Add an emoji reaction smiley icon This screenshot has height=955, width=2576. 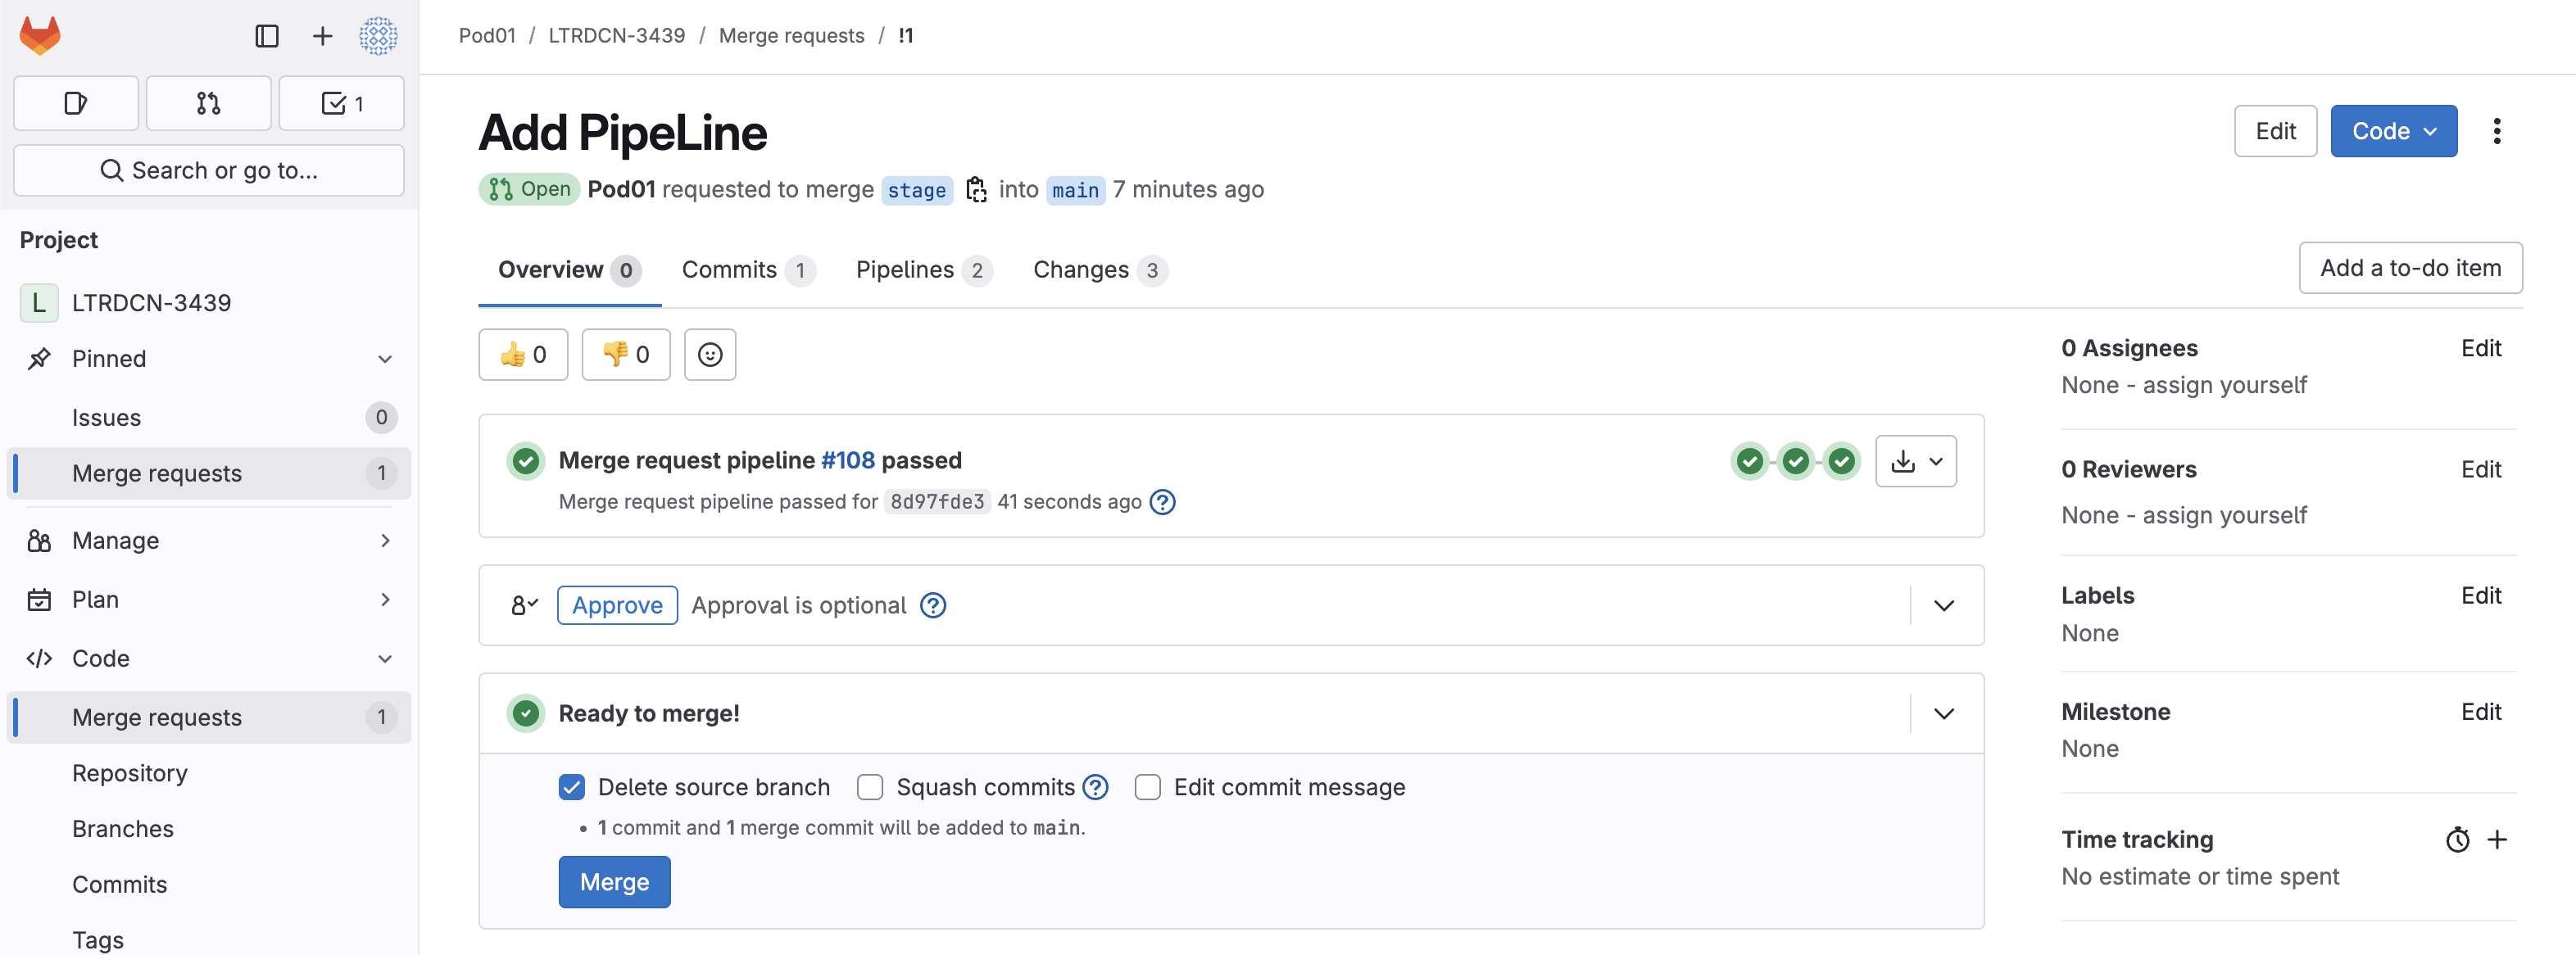pos(710,355)
